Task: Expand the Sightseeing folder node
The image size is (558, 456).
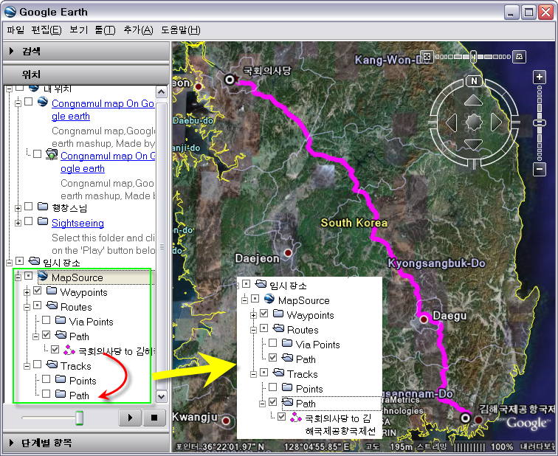Action: pos(18,223)
